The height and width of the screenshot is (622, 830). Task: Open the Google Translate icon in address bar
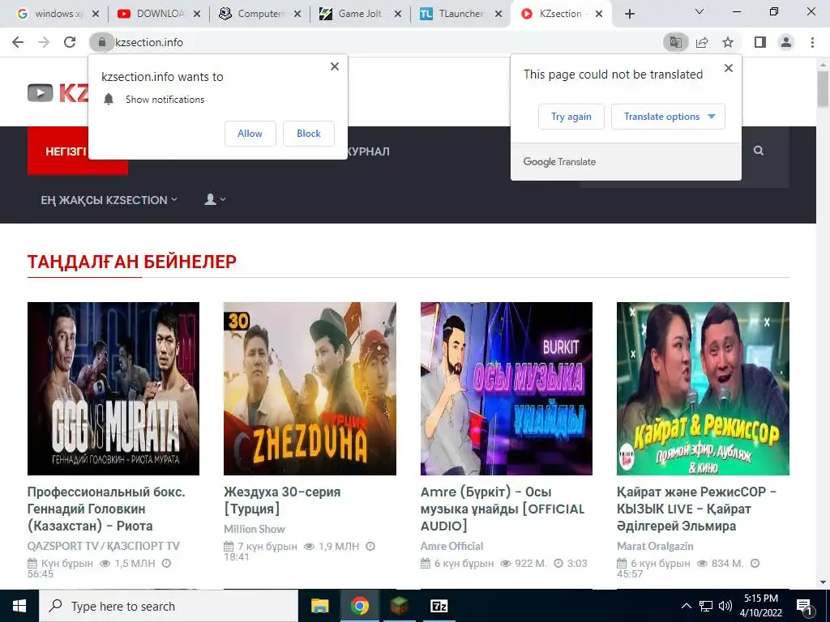coord(676,42)
